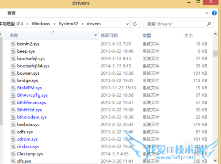
Task: Click the beep.sys file icon
Action: pyautogui.click(x=13, y=51)
